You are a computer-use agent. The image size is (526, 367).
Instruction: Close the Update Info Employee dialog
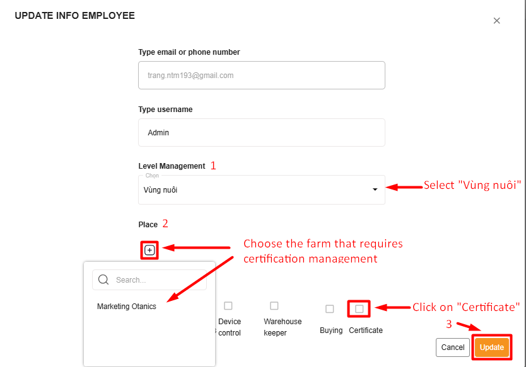(x=496, y=21)
